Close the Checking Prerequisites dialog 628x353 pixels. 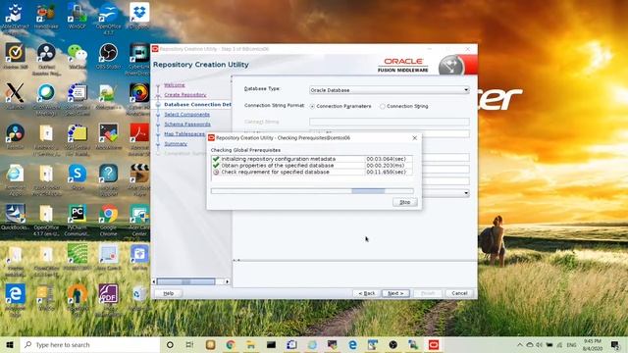click(414, 137)
